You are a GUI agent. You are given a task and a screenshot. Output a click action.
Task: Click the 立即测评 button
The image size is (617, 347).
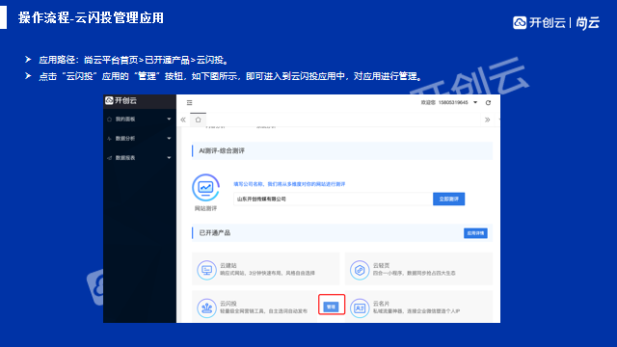coord(448,200)
